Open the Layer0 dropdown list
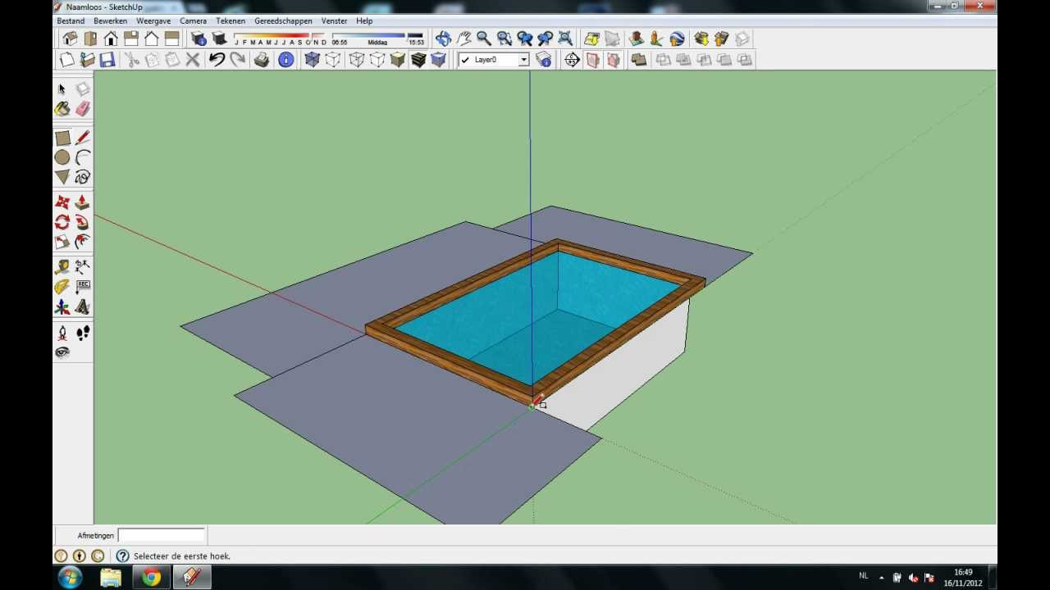The image size is (1050, 590). [523, 59]
